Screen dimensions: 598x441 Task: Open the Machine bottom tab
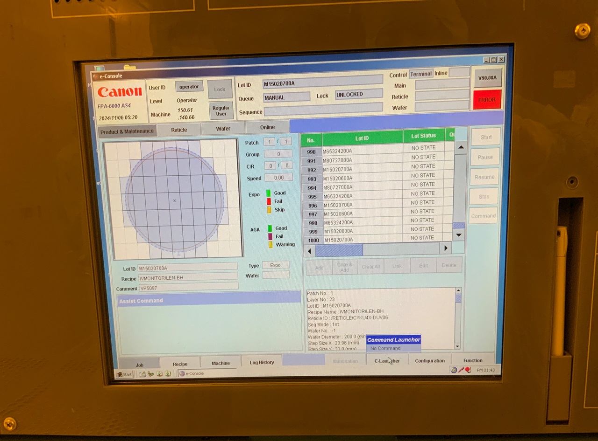221,363
